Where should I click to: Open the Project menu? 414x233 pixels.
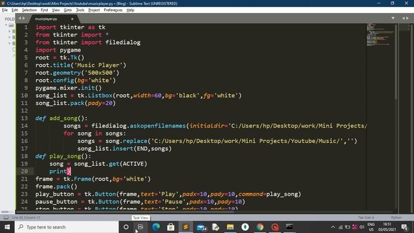tap(94, 10)
